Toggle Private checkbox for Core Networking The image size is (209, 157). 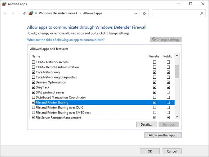pos(155,72)
